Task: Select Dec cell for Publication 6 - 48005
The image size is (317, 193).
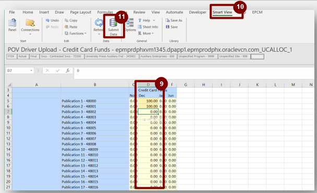Action: coord(148,128)
